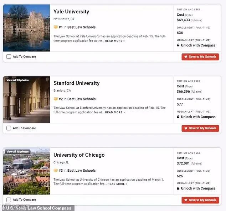Image resolution: width=226 pixels, height=211 pixels.
Task: Open Stanford's Unlock with Compass link
Action: [198, 117]
